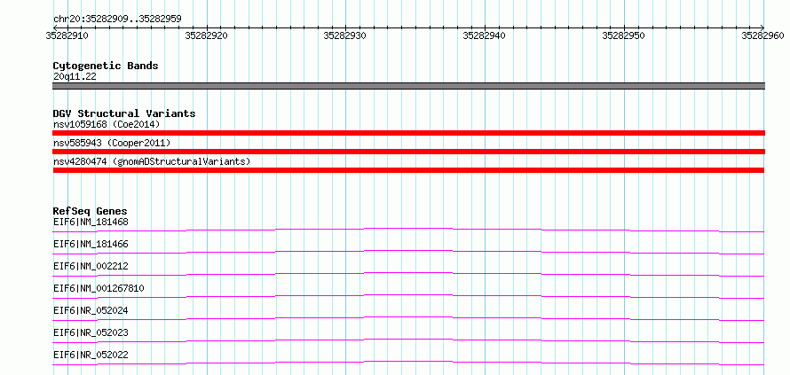This screenshot has width=790, height=375.
Task: Click the magenta line of EIF6|NM_002212
Action: tap(408, 274)
